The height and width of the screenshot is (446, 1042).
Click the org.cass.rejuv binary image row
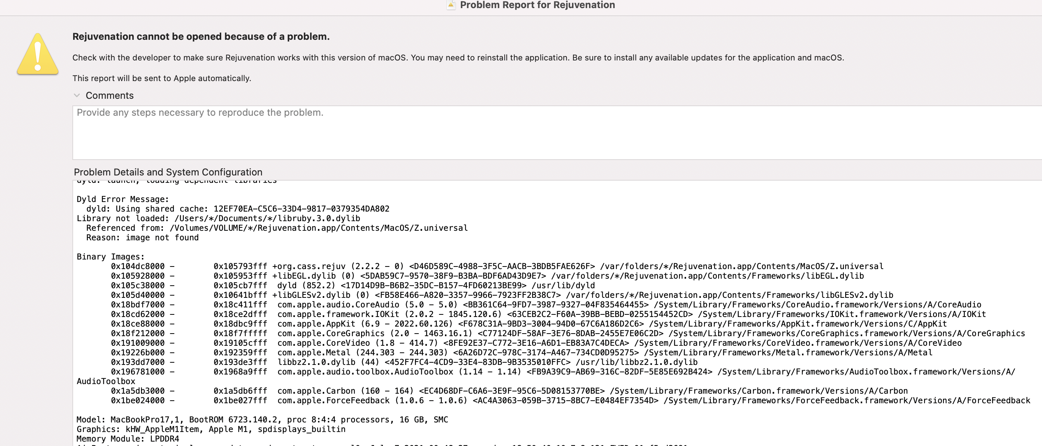(x=497, y=266)
